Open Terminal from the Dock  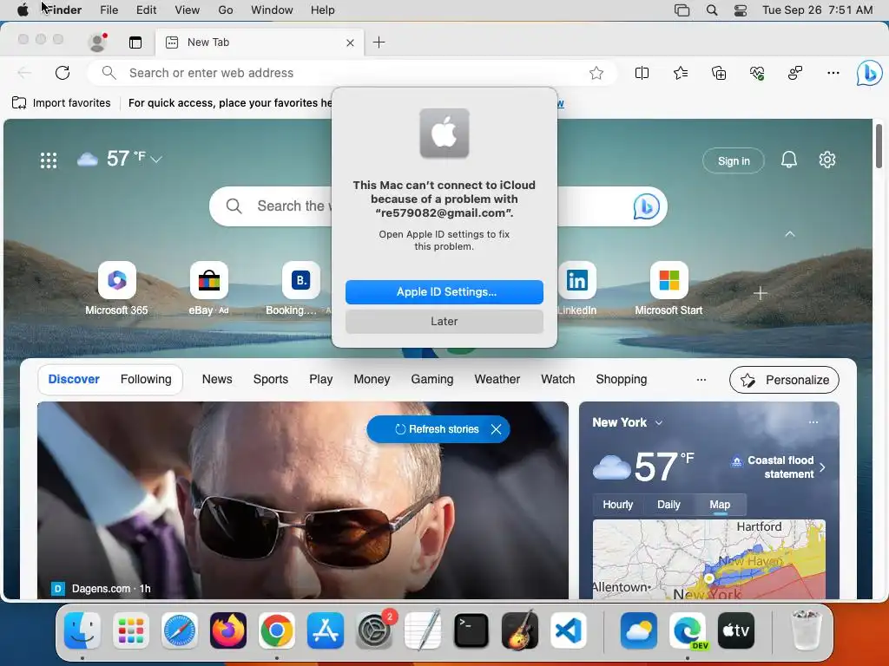[x=471, y=630]
